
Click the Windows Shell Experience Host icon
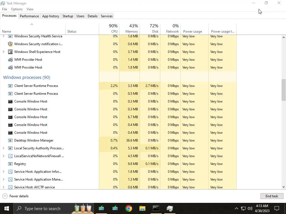click(x=10, y=52)
